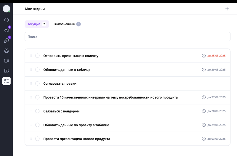Click clock icon for 'Провести презентацию нового продукта'
This screenshot has height=156, width=237.
click(204, 139)
